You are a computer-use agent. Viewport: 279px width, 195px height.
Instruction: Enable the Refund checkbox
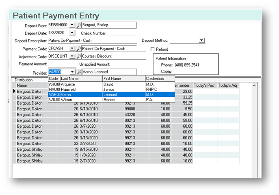pos(153,49)
